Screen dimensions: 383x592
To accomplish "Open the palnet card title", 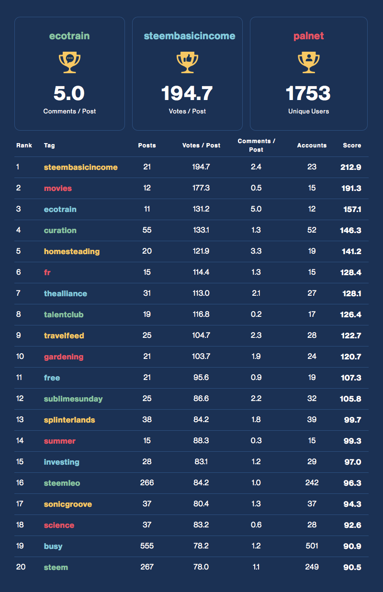I will click(309, 36).
